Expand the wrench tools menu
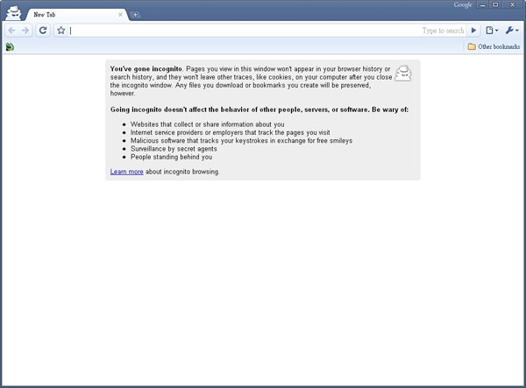This screenshot has width=526, height=388. (512, 31)
